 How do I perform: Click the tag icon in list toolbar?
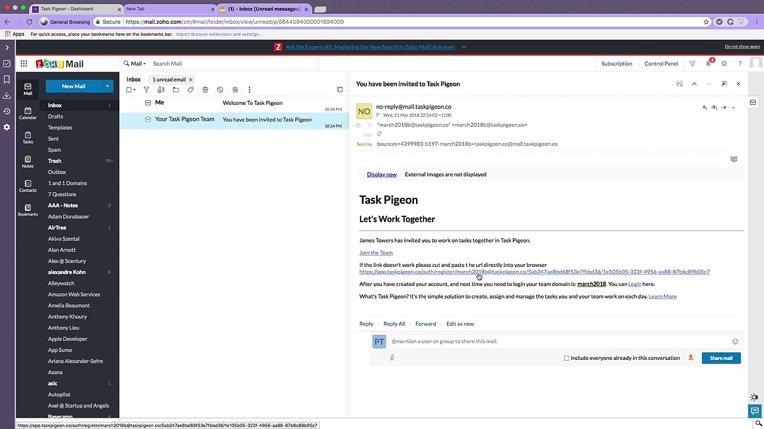pos(190,89)
